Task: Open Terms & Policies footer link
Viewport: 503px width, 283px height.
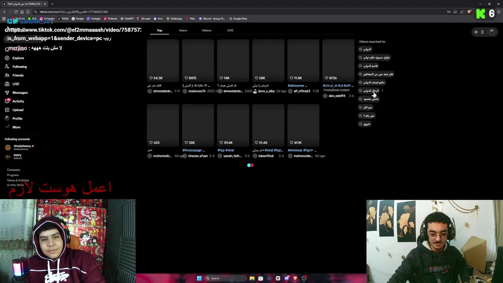Action: pos(18,180)
